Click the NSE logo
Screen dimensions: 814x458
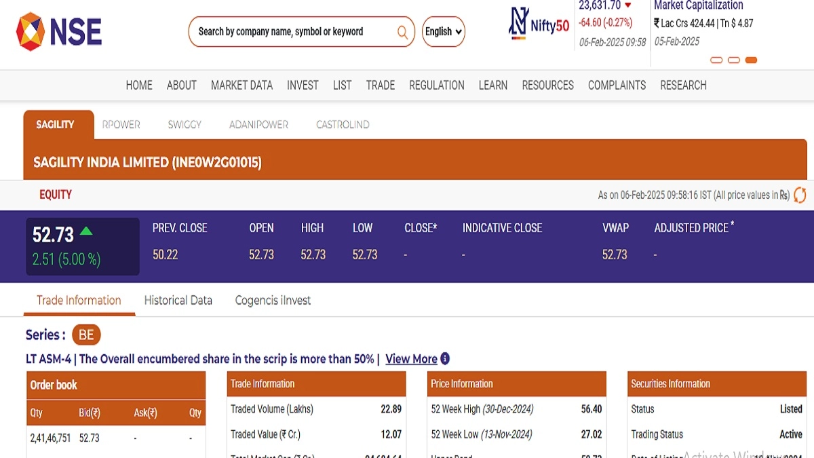pos(59,31)
